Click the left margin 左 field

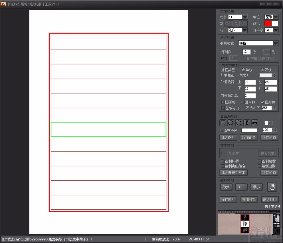click(270, 82)
